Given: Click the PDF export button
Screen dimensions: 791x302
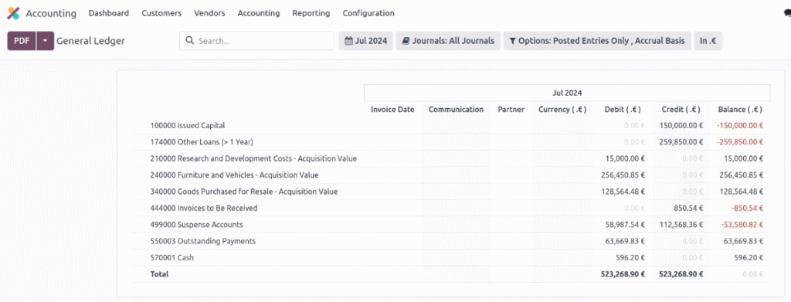Looking at the screenshot, I should point(22,41).
